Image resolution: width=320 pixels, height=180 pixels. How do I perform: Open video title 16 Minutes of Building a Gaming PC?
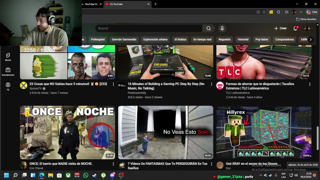coord(166,86)
